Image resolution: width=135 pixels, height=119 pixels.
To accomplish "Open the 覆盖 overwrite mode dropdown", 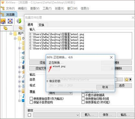I will (x=60, y=93).
